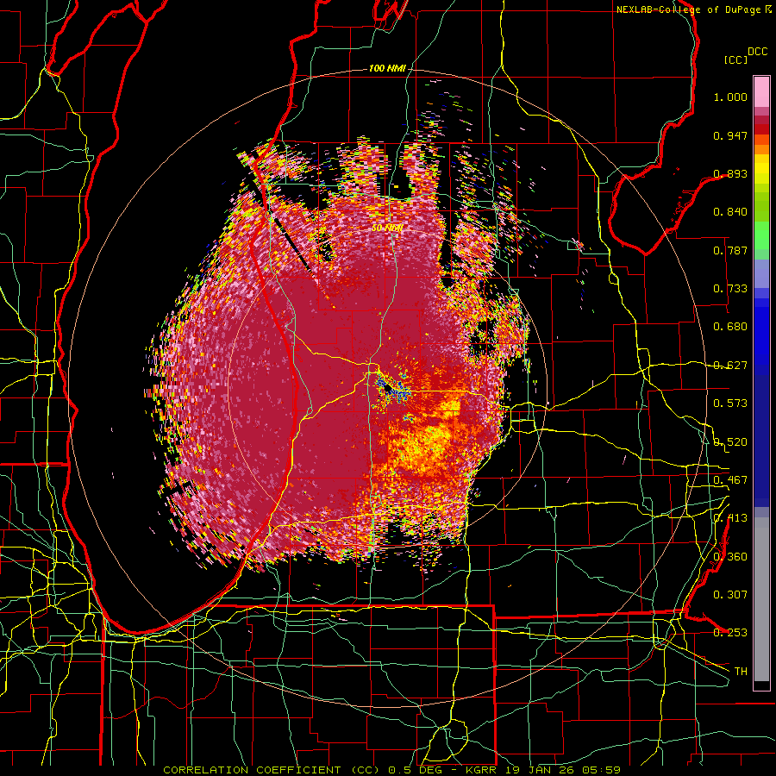This screenshot has height=776, width=776.
Task: Click the 0.840 scale value
Action: [730, 212]
